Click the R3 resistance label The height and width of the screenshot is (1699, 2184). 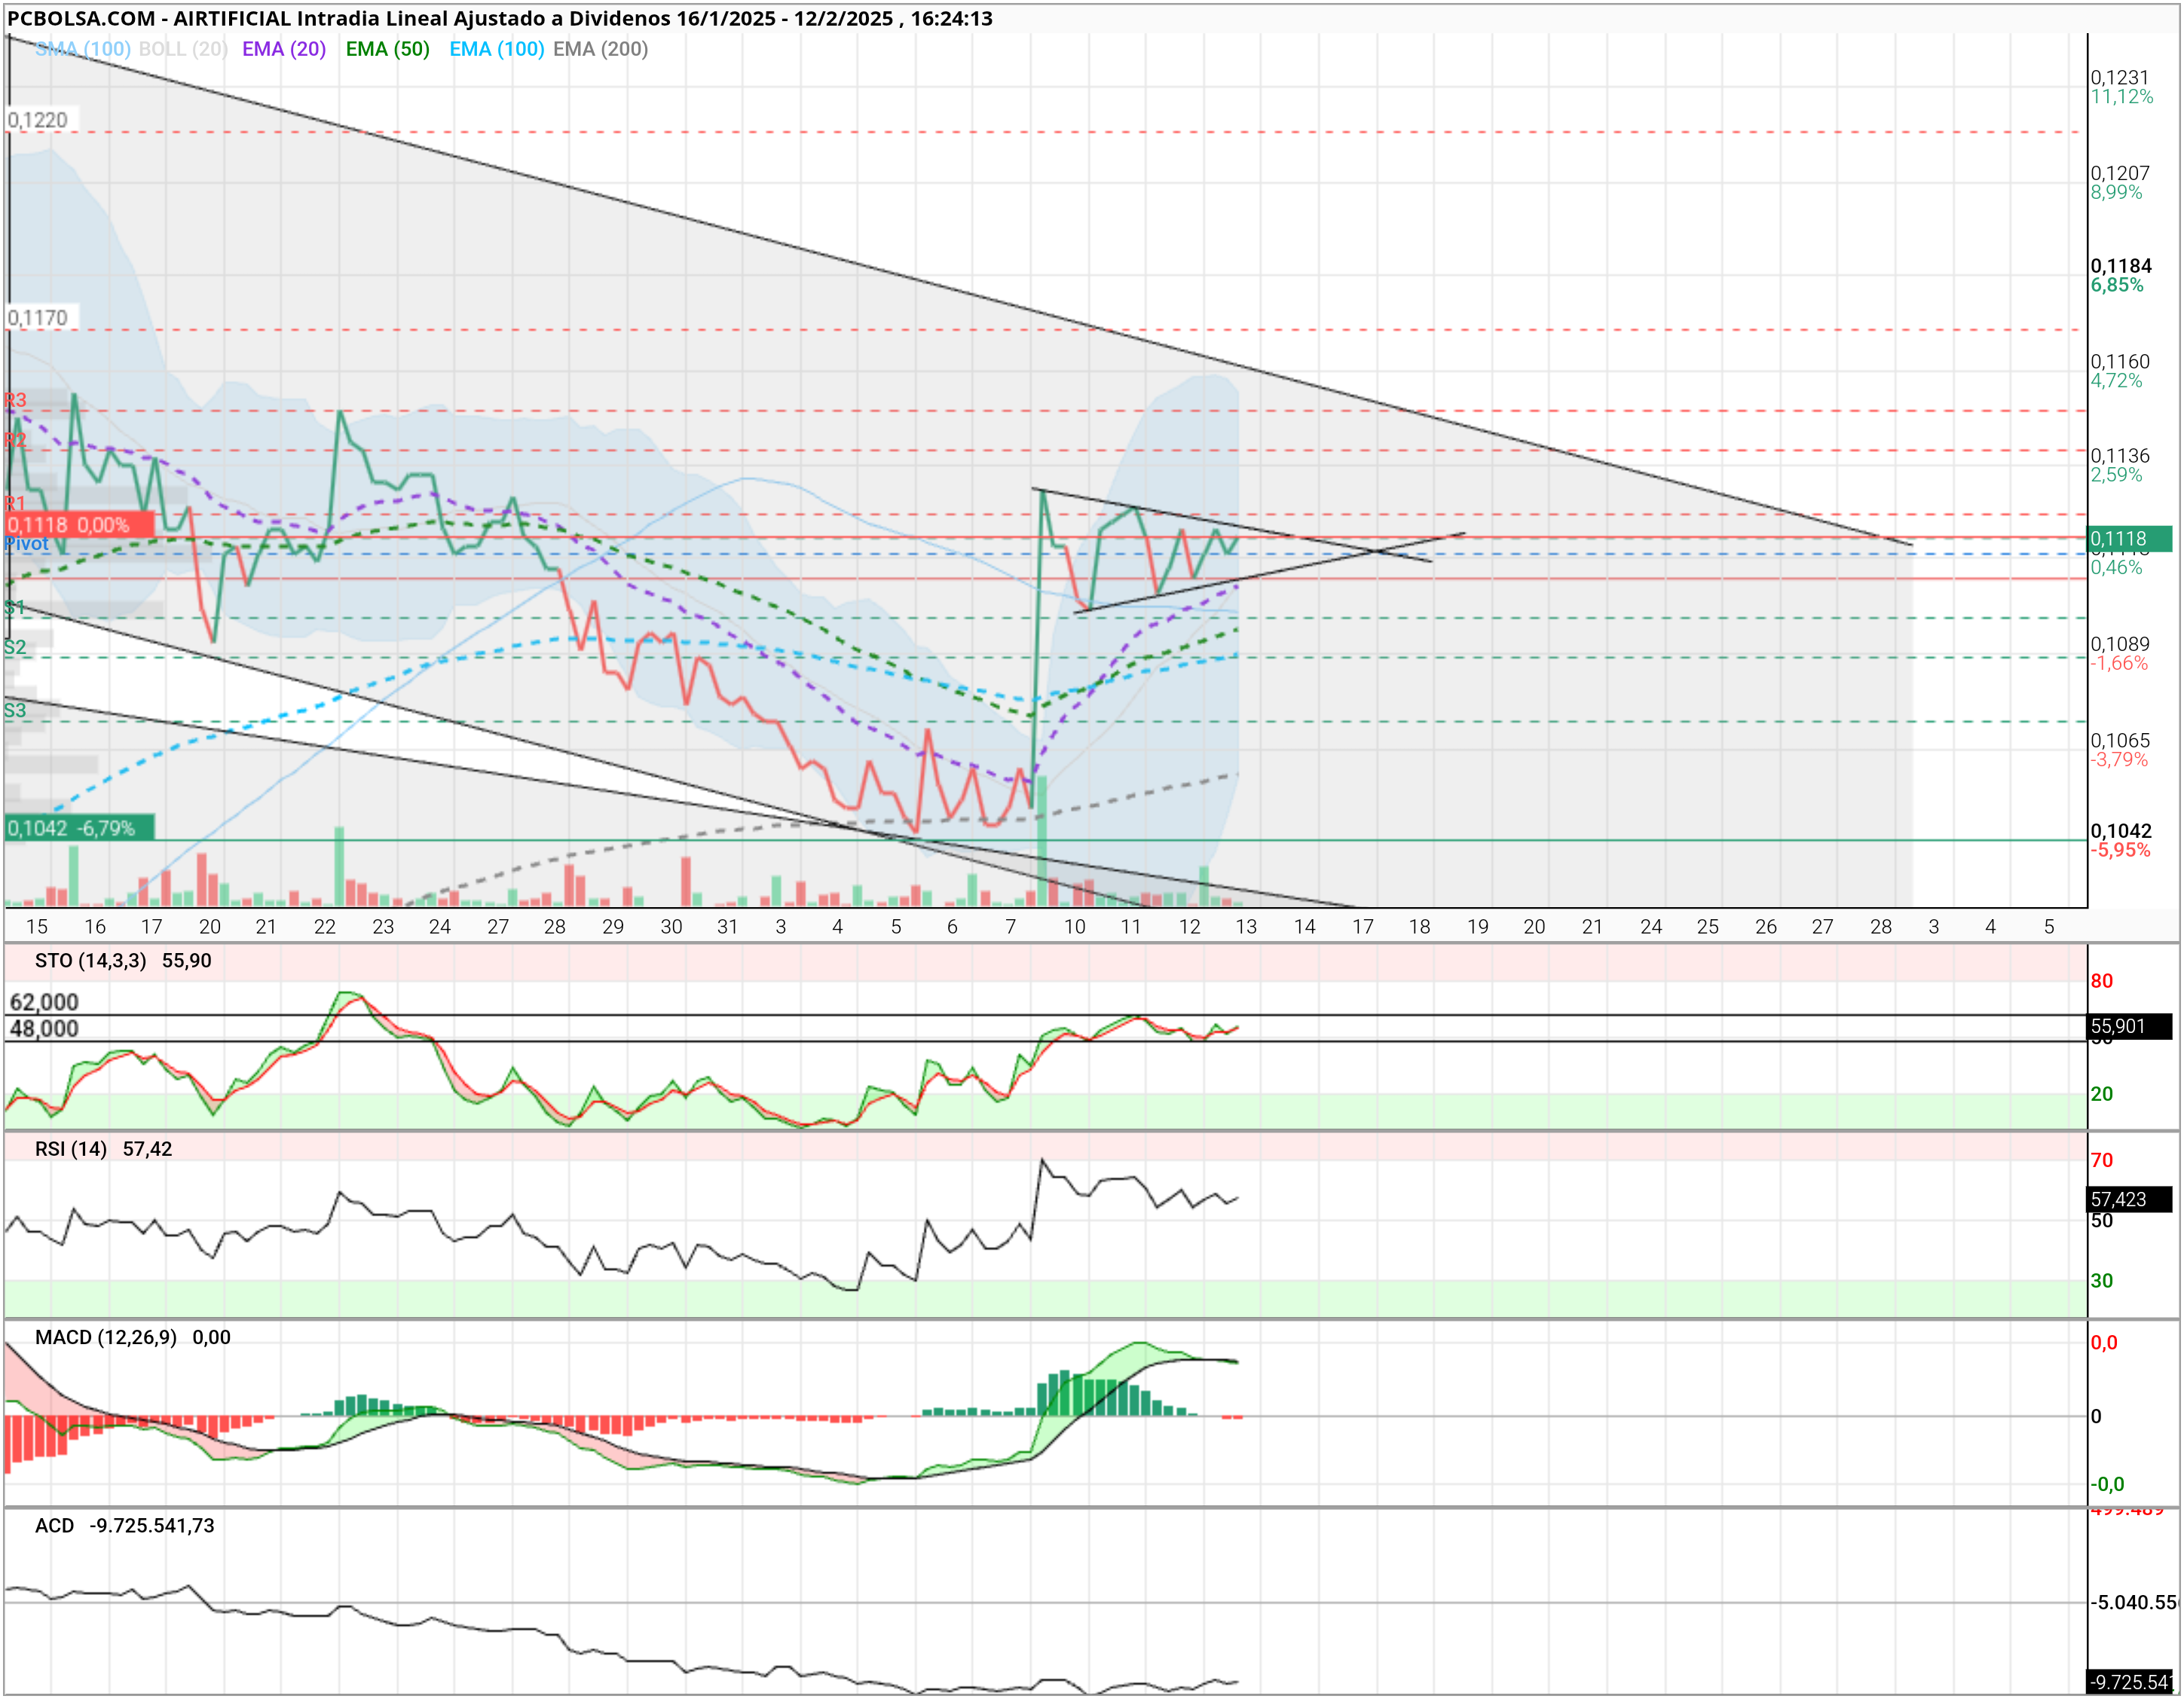pyautogui.click(x=15, y=400)
